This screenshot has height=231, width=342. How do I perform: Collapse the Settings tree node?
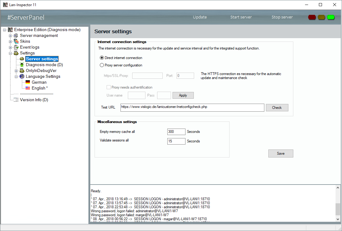click(x=10, y=53)
